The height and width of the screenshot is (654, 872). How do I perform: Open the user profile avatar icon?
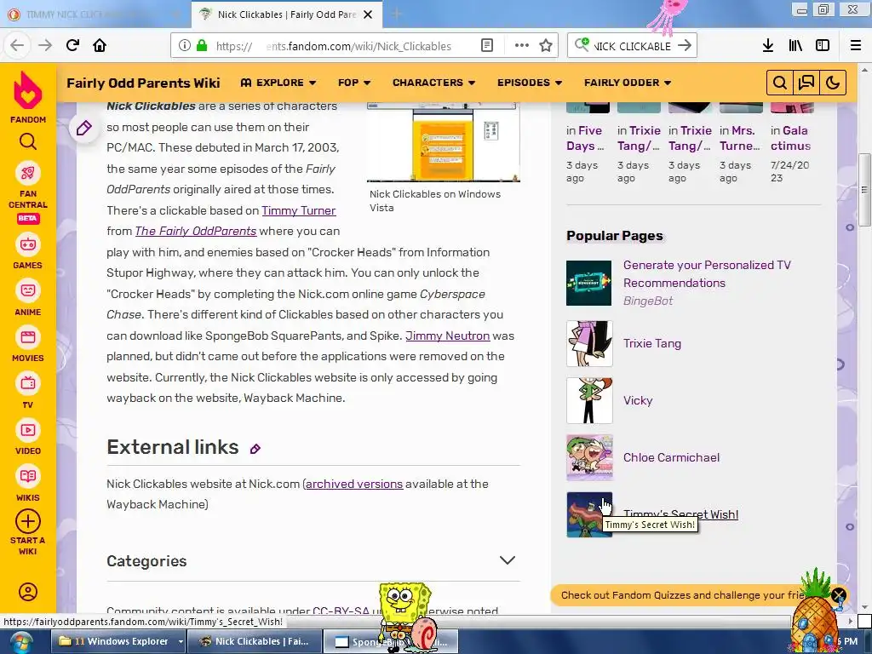tap(28, 592)
